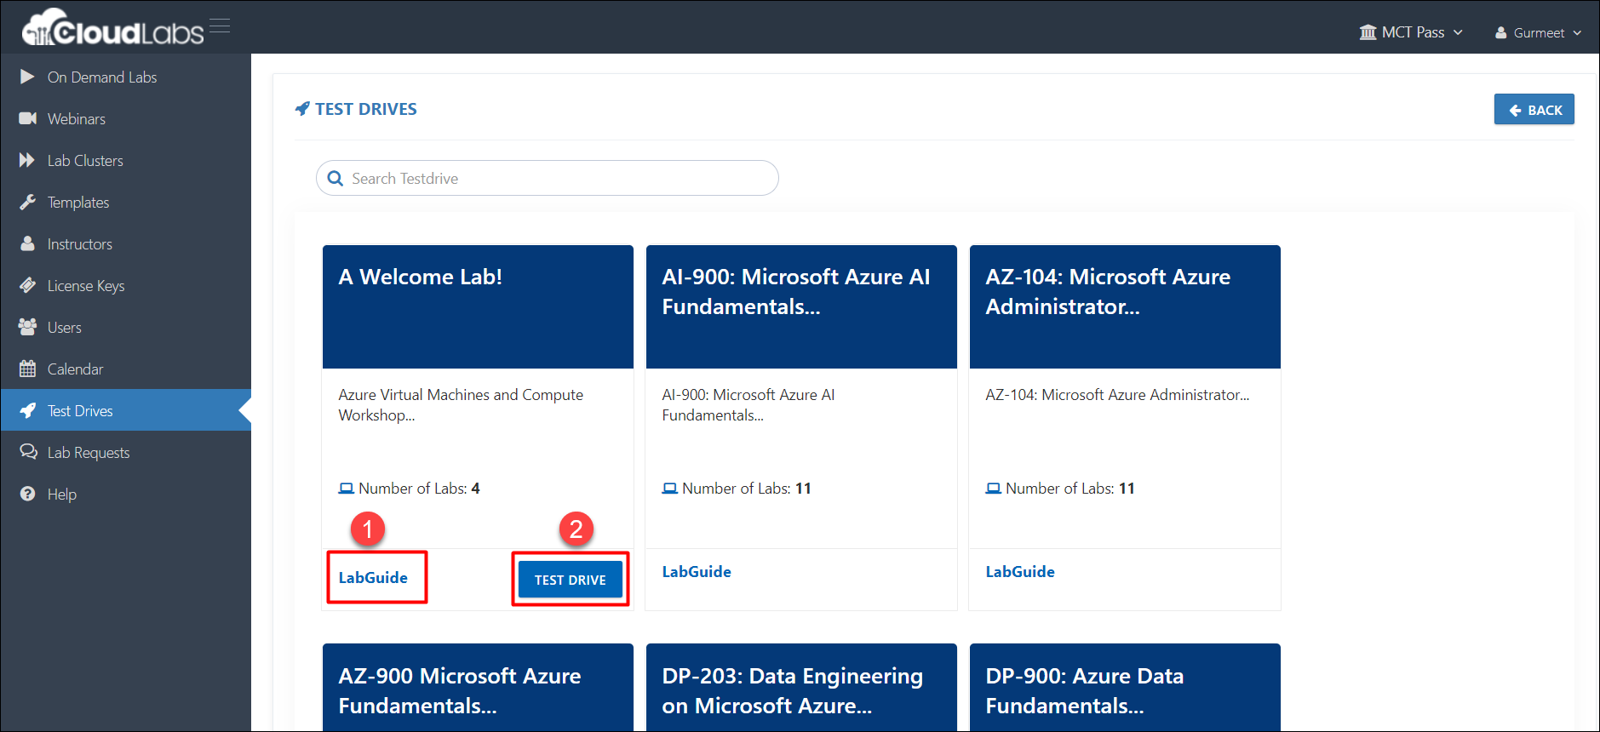Click laptop icon in AI-900 card

[x=669, y=489]
